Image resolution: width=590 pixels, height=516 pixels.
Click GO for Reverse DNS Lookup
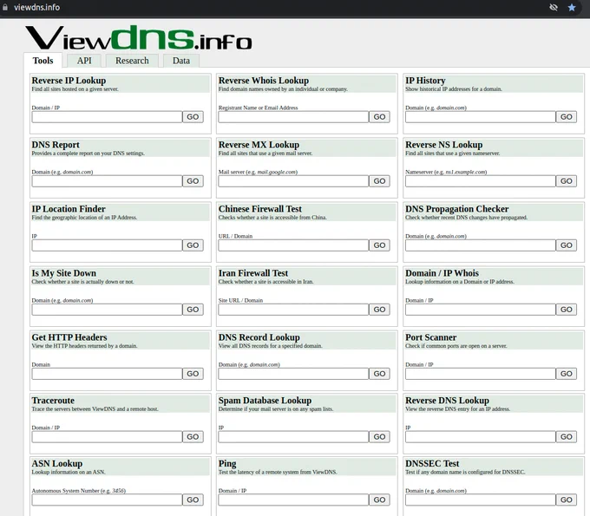point(567,437)
